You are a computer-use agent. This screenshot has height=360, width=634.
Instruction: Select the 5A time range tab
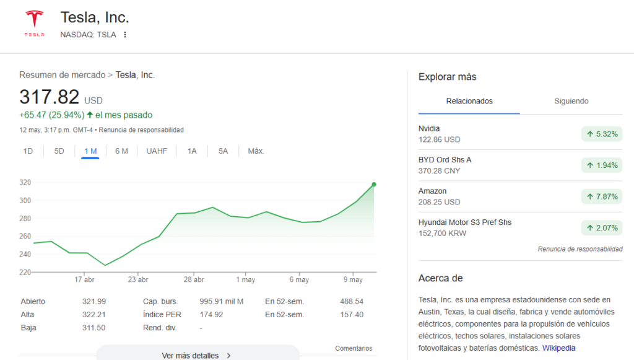(x=223, y=151)
